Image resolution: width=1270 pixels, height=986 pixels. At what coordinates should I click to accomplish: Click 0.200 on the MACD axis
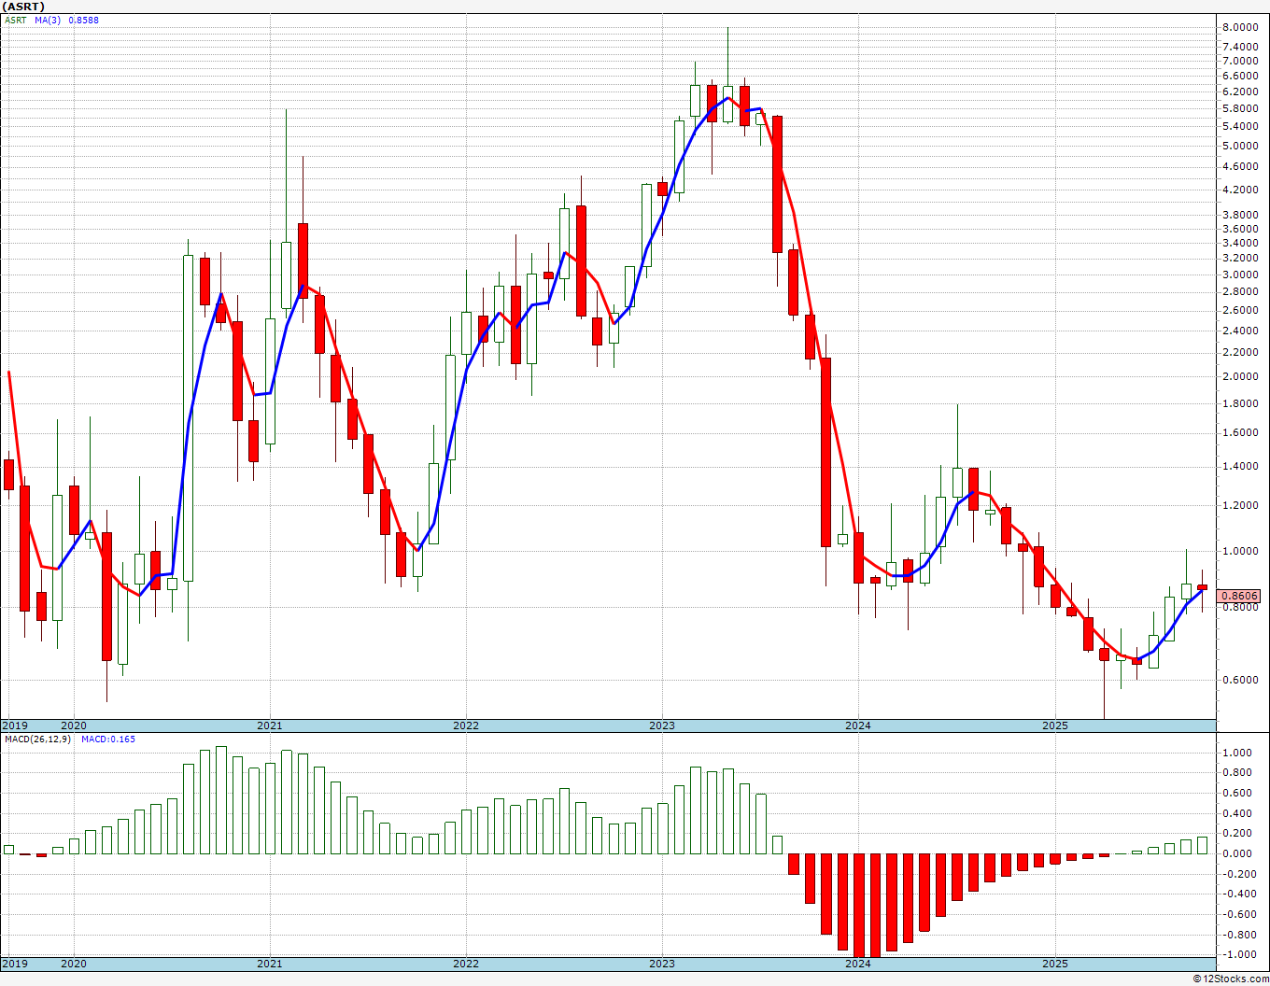(1239, 833)
